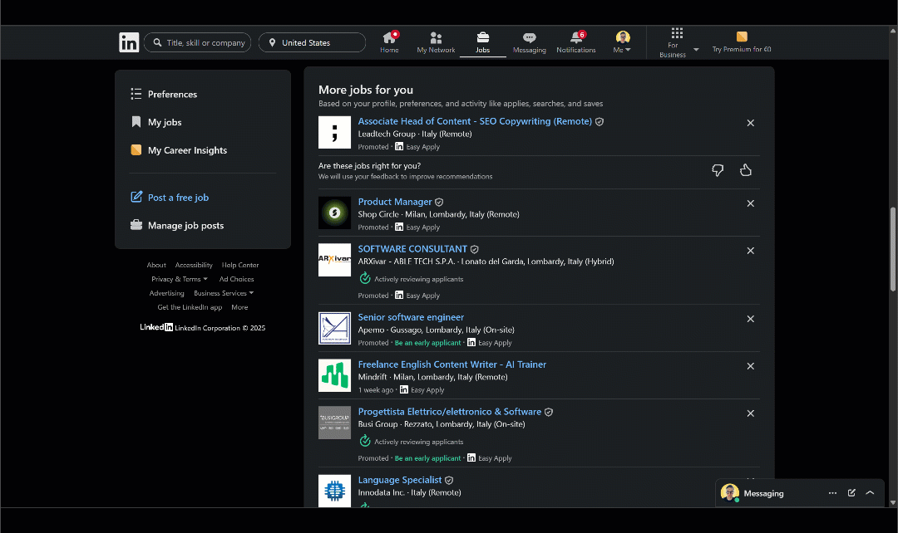Open Freelance English Content Writer listing
The width and height of the screenshot is (898, 533).
click(451, 364)
